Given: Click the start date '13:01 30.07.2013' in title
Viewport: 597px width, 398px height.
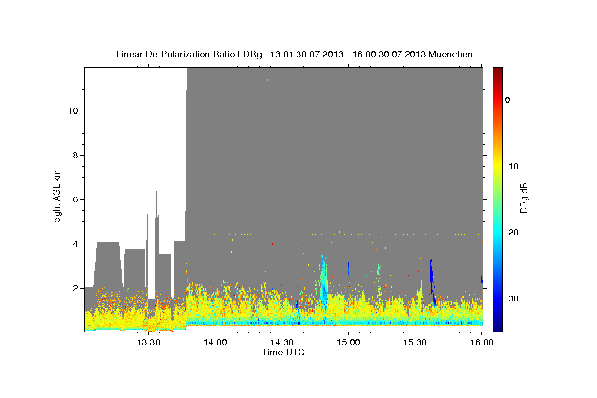Looking at the screenshot, I should pos(306,54).
